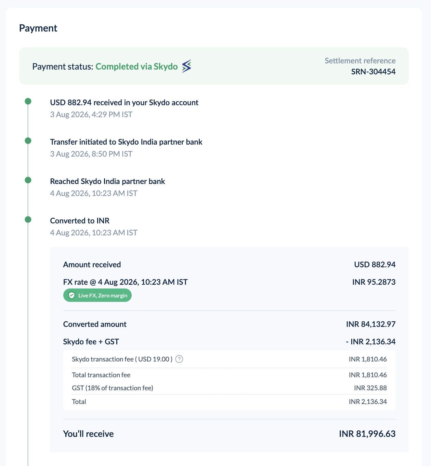Select the - INR 2,136.34 fee value
This screenshot has height=466, width=431.
pos(371,342)
